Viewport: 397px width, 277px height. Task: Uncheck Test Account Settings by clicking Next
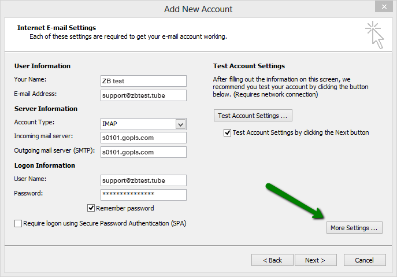tap(227, 132)
